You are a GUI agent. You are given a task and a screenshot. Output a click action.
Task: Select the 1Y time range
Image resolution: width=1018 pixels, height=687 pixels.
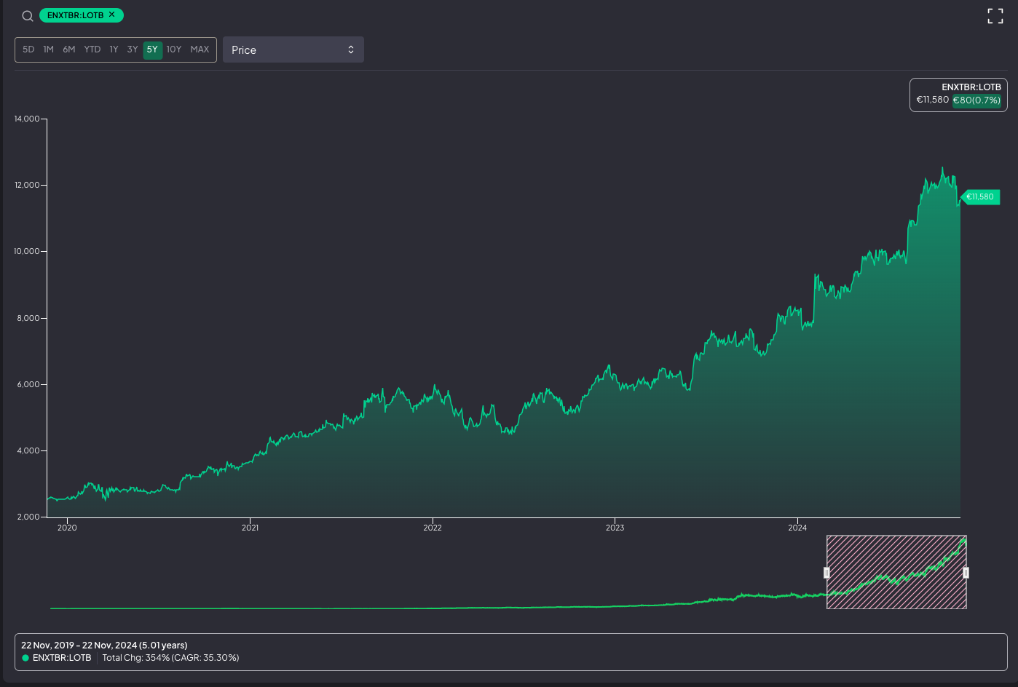click(x=114, y=49)
